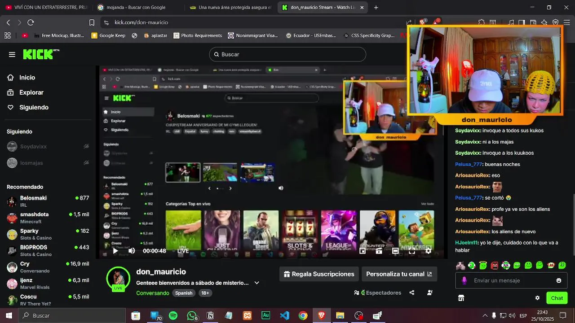Open the browser extensions menu

482,22
